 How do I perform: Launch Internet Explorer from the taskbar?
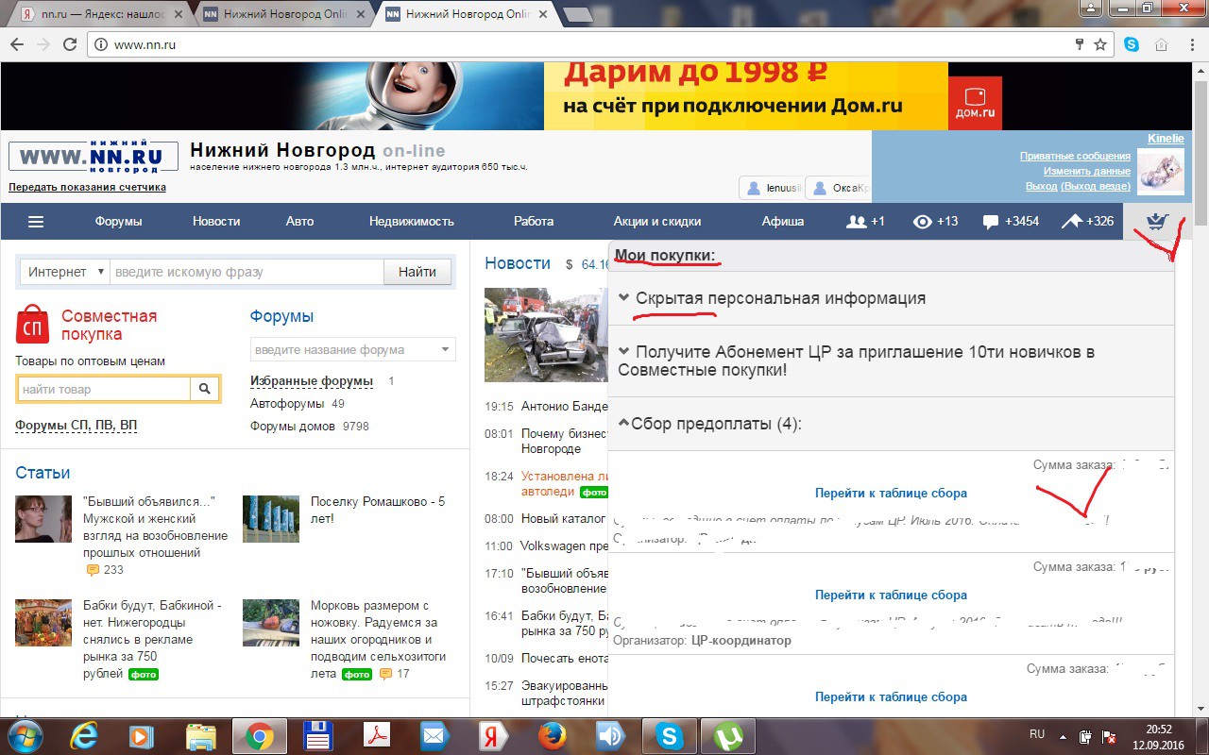84,735
